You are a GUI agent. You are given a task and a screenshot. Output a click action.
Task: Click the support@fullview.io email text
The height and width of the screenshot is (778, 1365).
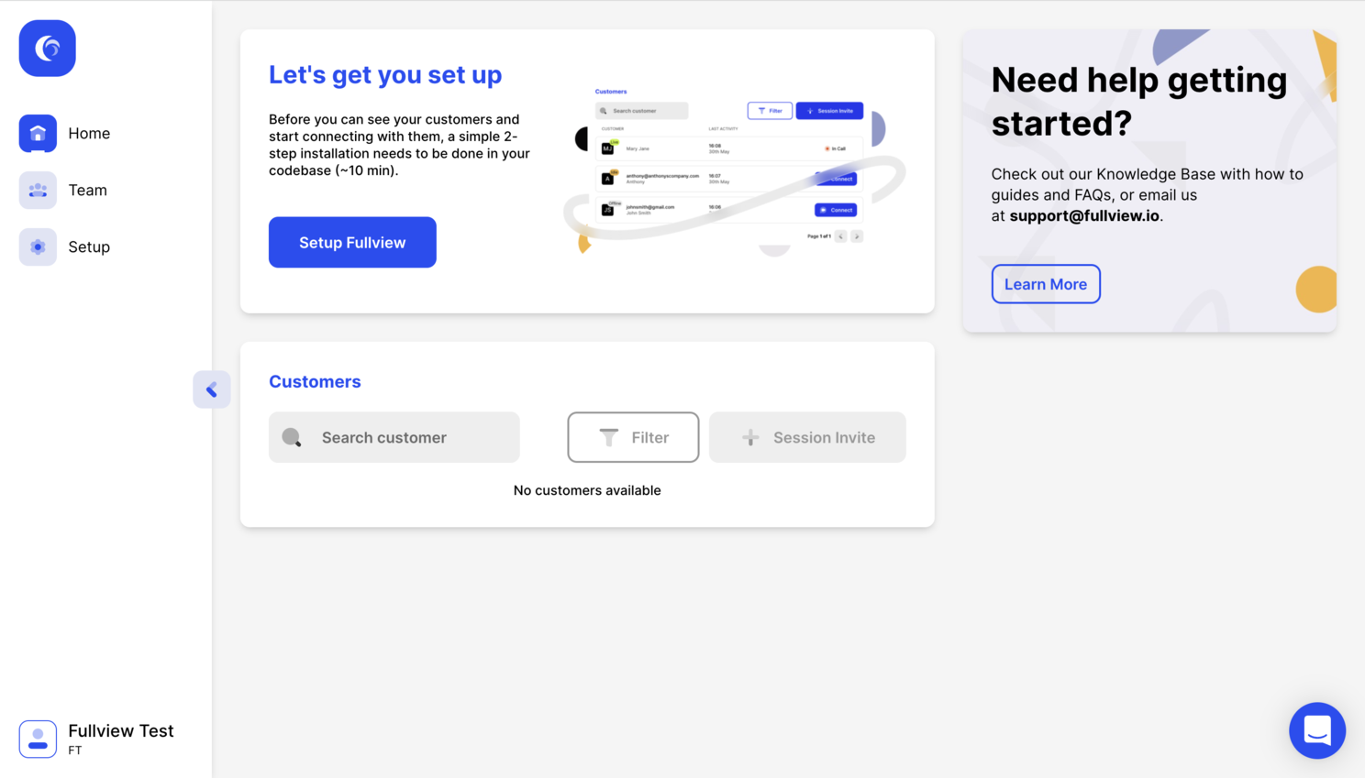click(1084, 216)
